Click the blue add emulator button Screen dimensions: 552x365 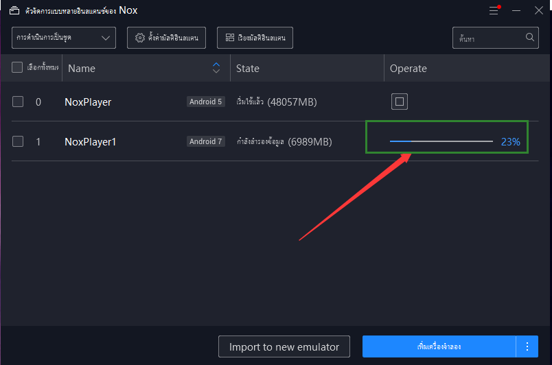coord(439,346)
